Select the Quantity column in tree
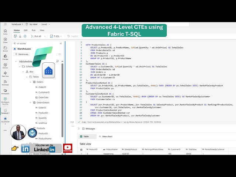The width and height of the screenshot is (236, 177). click(x=42, y=118)
